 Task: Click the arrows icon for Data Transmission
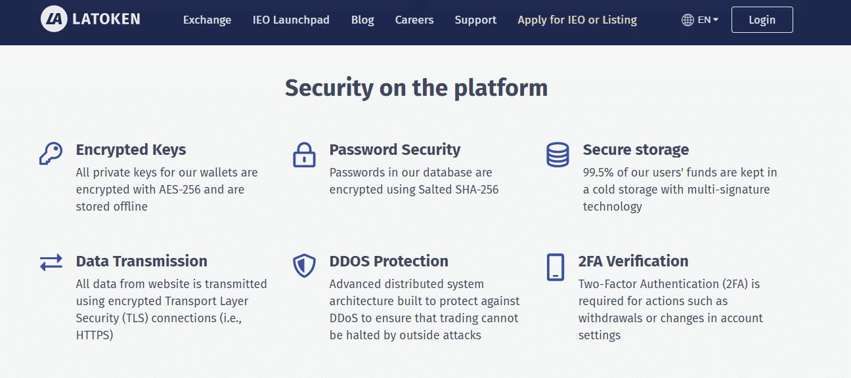51,262
